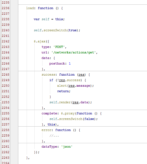Screen dimensions: 147x164
Task: Click line number 2263 in gutter
Action: (x=6, y=158)
